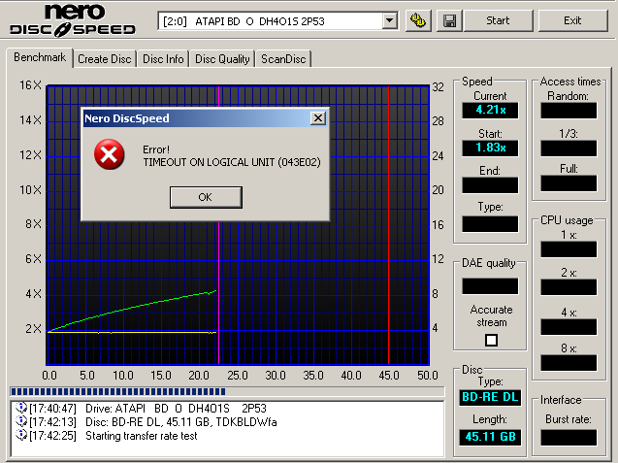Select the 17:42:25 transfer test log icon
Image resolution: width=618 pixels, height=463 pixels.
click(21, 436)
